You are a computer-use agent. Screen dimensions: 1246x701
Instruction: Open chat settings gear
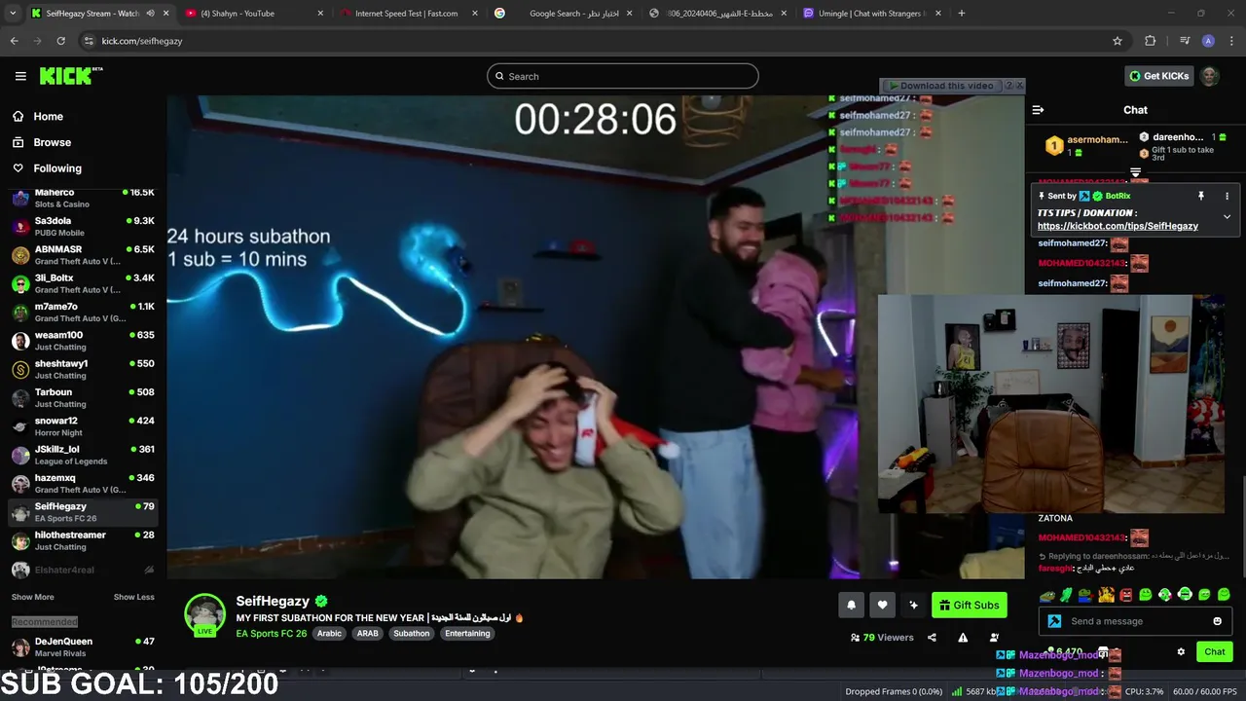(x=1181, y=652)
